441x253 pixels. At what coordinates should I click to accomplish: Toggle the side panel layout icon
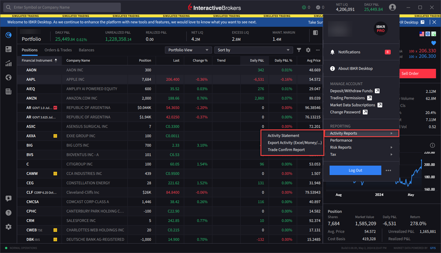(x=315, y=33)
